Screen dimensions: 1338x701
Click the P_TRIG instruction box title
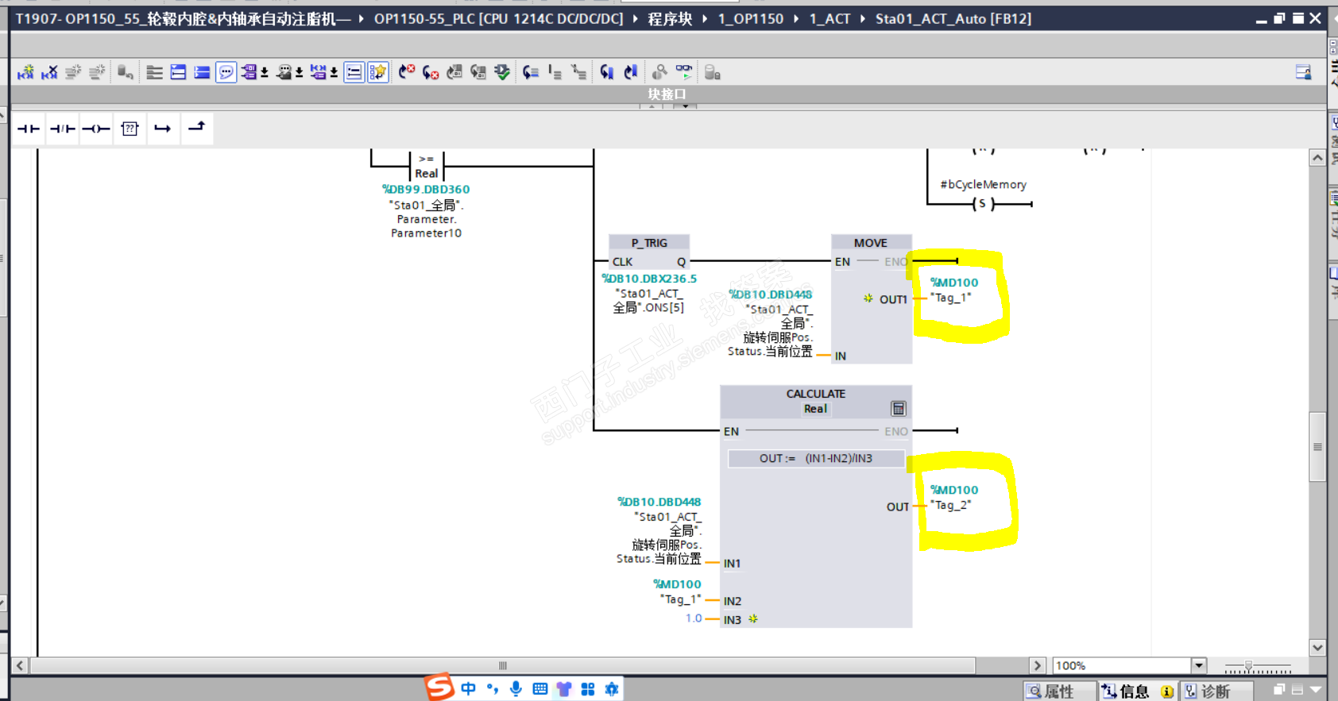649,243
